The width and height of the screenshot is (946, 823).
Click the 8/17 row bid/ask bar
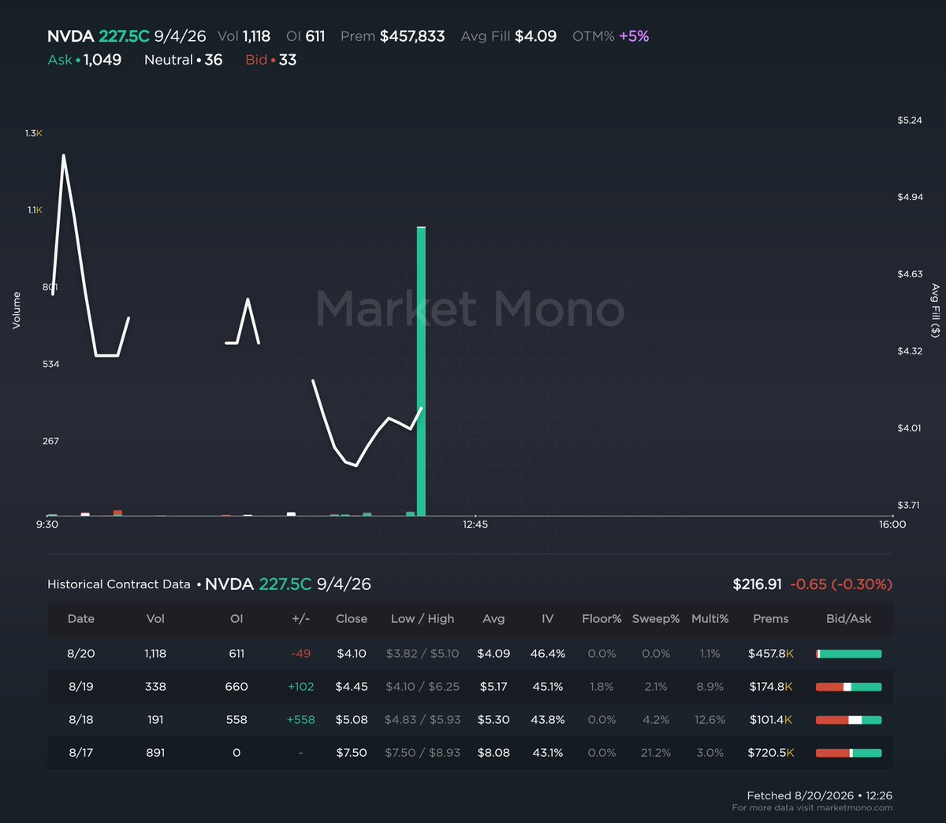tap(849, 753)
